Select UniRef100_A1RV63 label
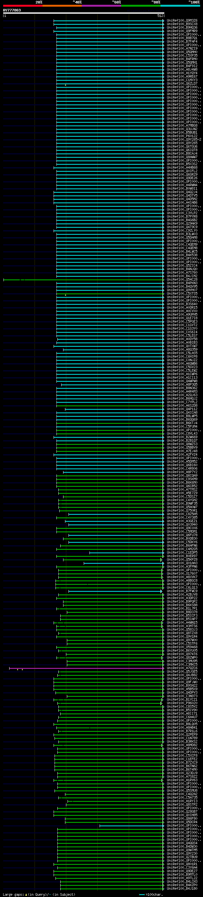 182,780
